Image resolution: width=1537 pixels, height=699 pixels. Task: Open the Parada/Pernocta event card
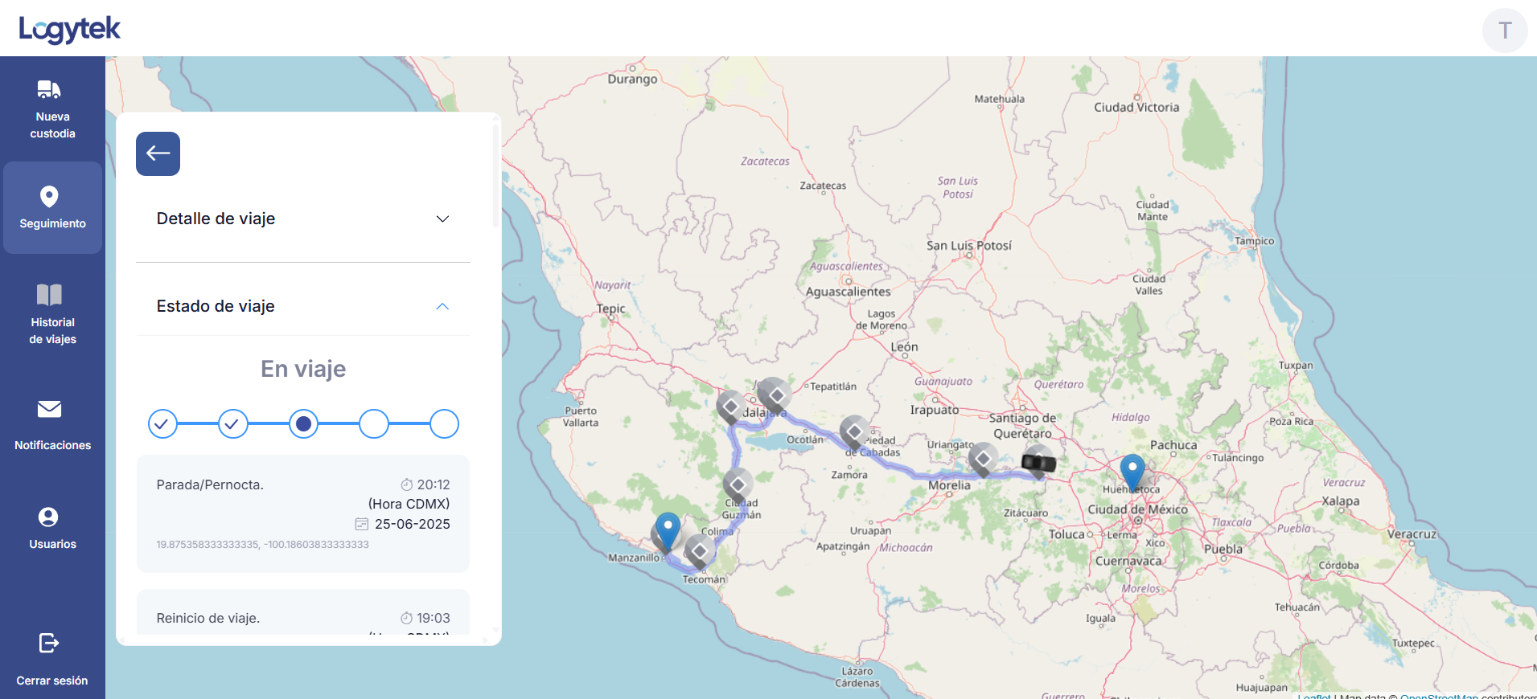(302, 513)
